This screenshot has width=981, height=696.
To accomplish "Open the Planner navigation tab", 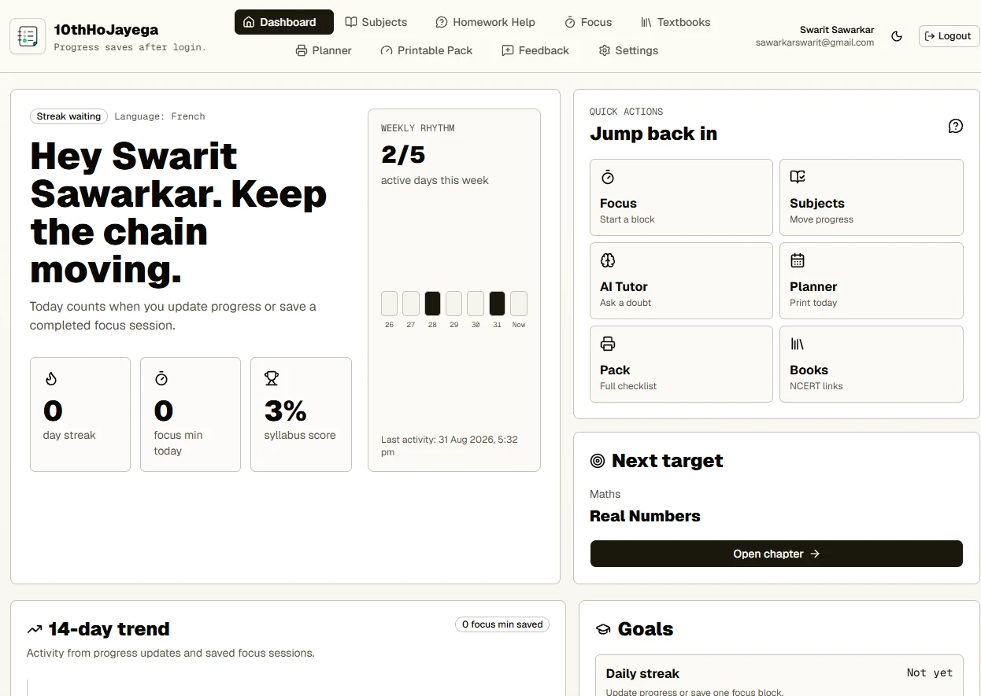I will pos(324,50).
